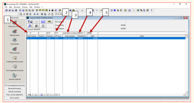Click the printer icon in journal window
This screenshot has height=103, width=194.
click(x=43, y=26)
